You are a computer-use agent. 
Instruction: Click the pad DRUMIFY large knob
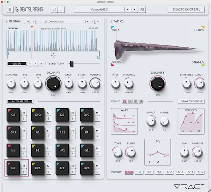tap(158, 84)
